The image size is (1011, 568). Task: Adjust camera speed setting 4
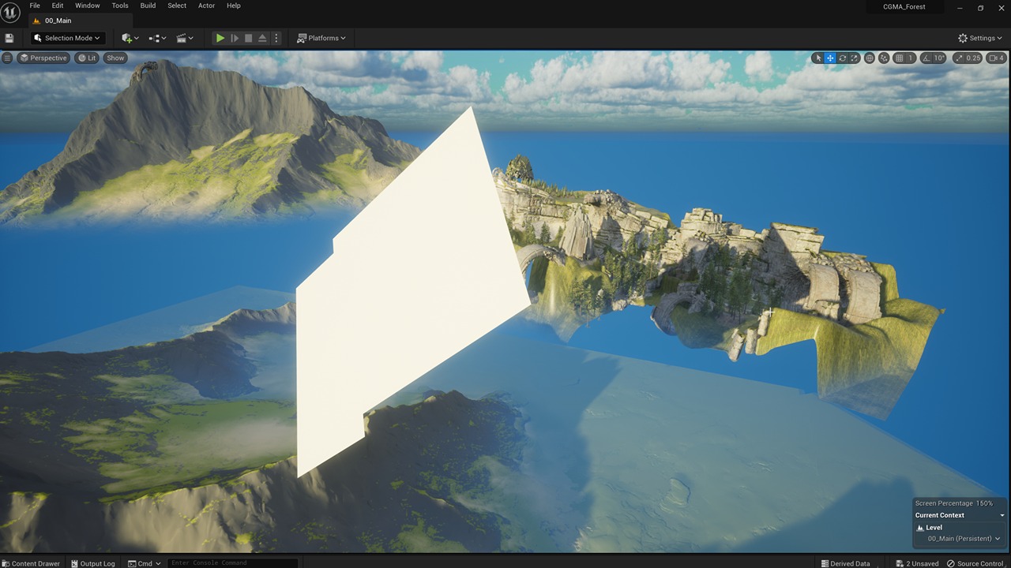(997, 58)
